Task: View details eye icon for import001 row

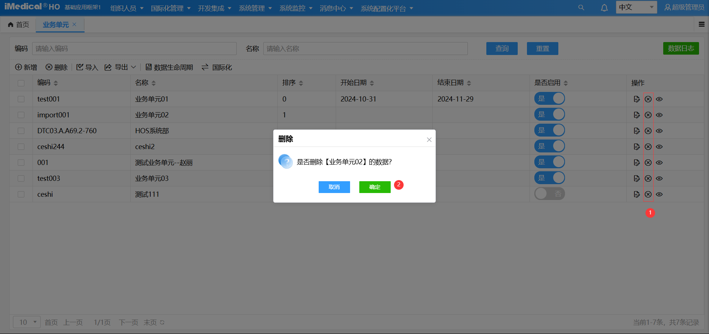Action: point(659,115)
